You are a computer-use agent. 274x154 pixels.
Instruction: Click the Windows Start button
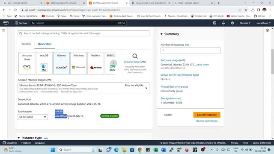(x=53, y=150)
